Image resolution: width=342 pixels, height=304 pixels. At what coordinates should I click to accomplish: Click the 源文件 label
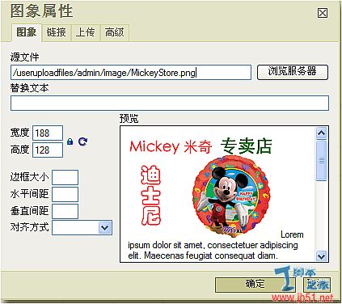tap(25, 57)
